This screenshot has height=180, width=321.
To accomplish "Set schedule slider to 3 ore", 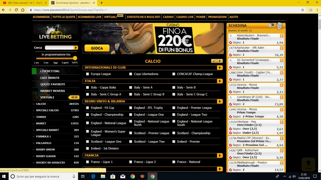I will coord(46,63).
